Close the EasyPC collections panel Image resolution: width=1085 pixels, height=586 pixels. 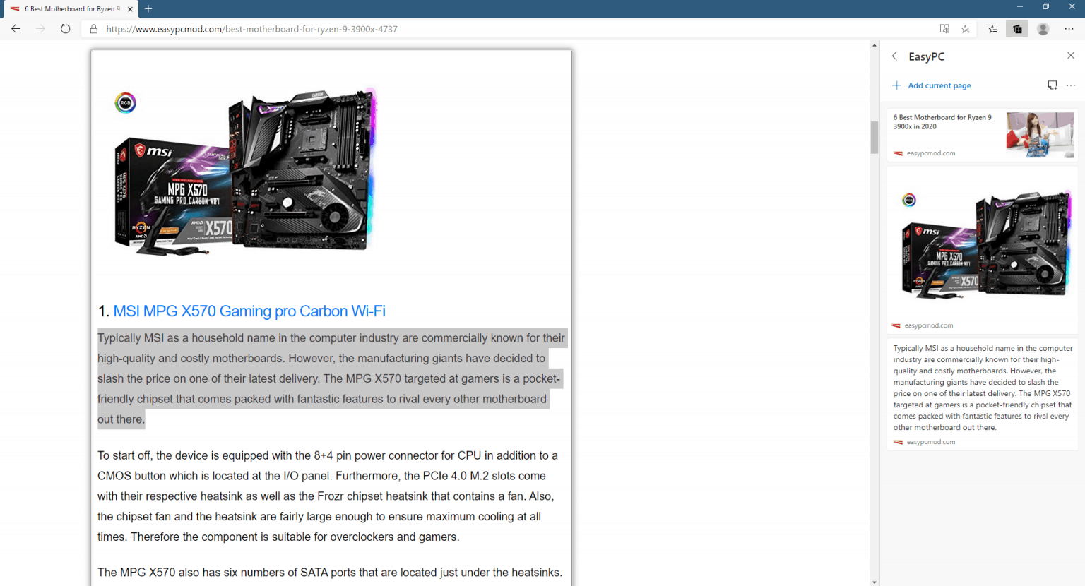[x=1071, y=56]
